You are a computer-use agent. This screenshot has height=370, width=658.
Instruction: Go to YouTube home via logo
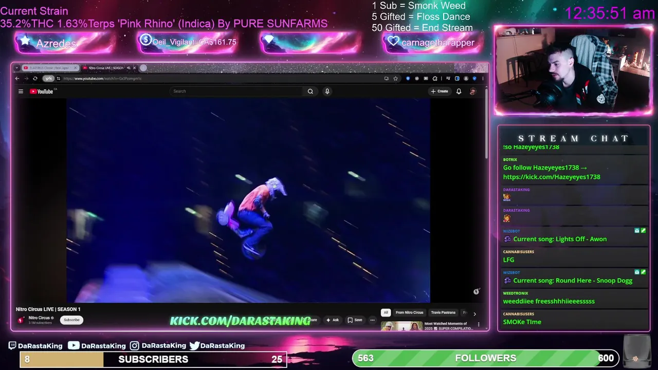(x=42, y=91)
